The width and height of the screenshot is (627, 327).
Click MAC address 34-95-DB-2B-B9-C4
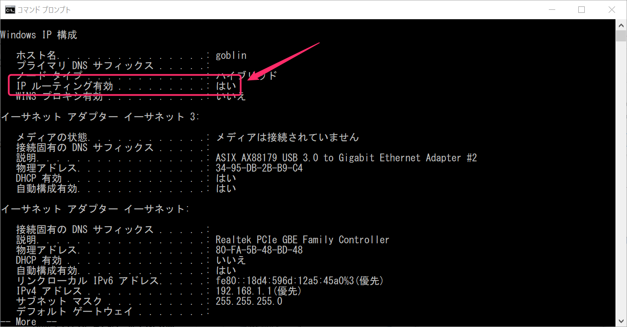(259, 168)
